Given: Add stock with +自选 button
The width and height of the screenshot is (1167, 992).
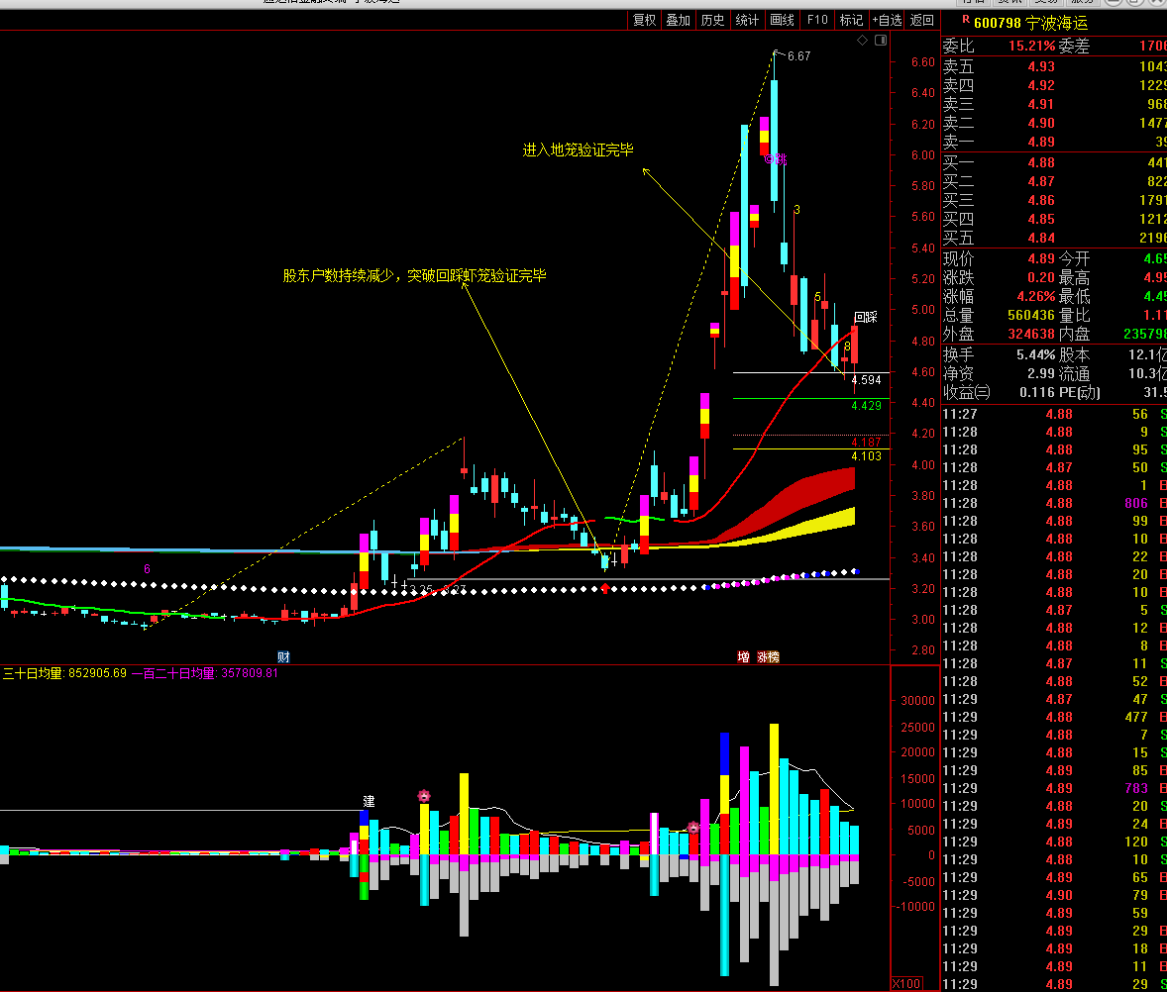Looking at the screenshot, I should coord(888,20).
